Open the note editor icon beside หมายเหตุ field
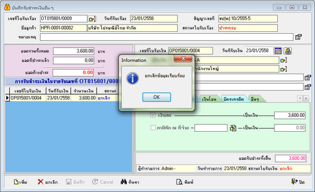 [x=298, y=37]
